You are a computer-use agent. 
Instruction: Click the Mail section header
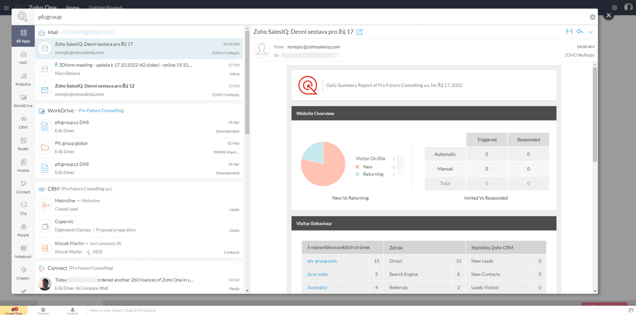(52, 32)
